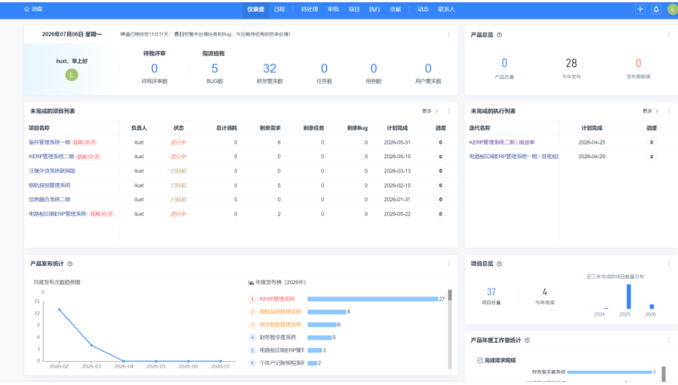Click the 2026-03 point on trend line
This screenshot has height=385, width=678.
point(91,345)
